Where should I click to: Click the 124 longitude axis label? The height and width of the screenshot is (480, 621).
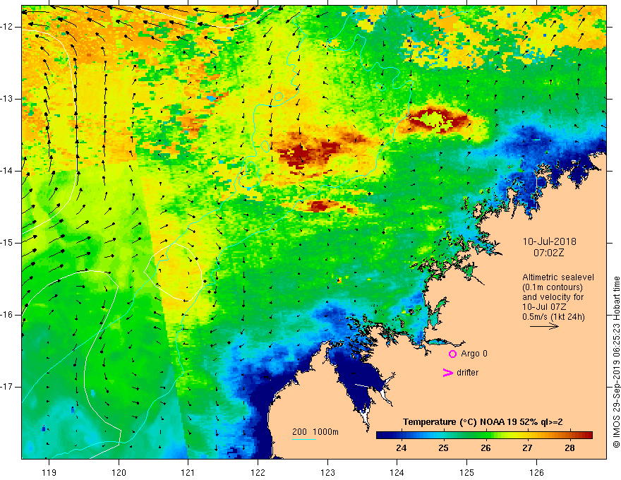tap(397, 472)
